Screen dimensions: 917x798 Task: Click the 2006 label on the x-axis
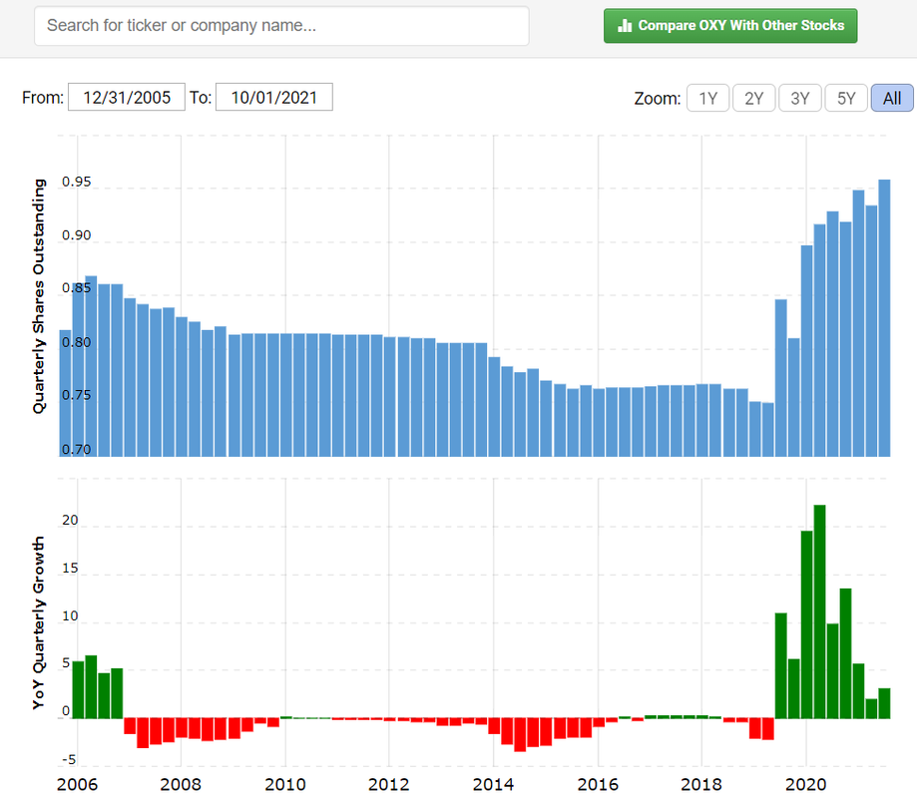click(x=77, y=785)
